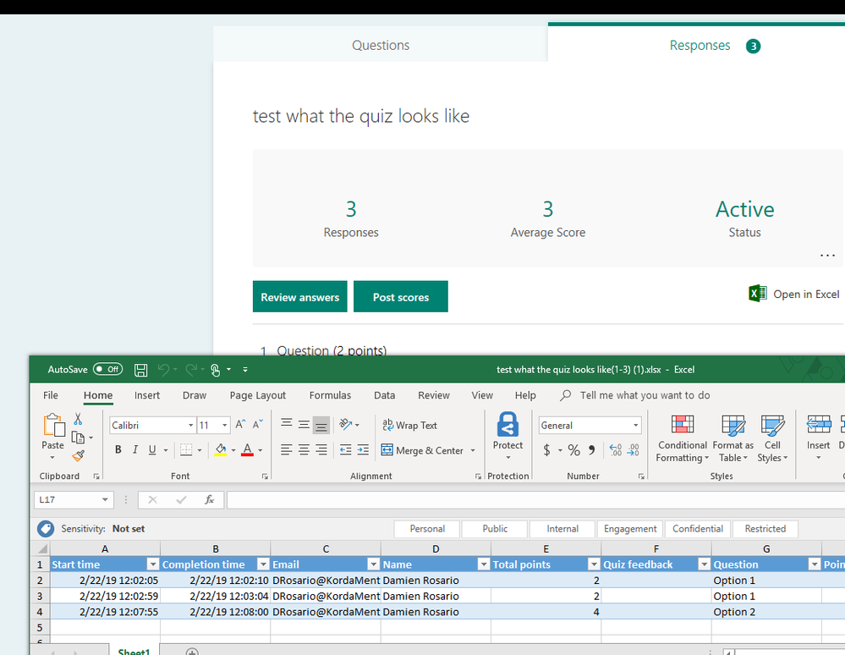Open Cell Styles gallery
Viewport: 845px width, 655px height.
coord(772,438)
